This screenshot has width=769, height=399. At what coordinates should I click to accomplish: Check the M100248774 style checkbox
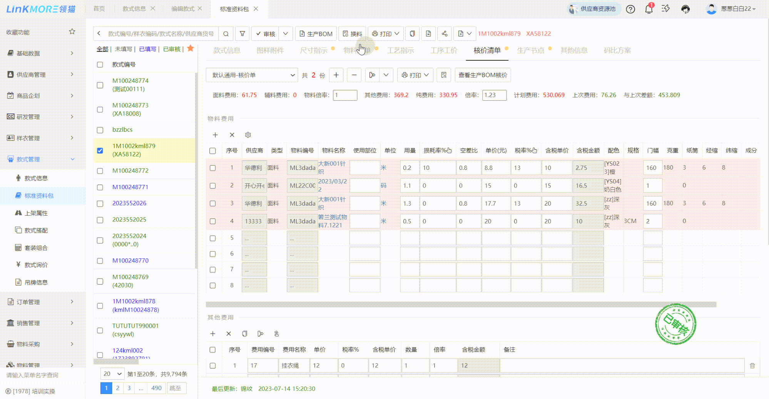tap(100, 85)
